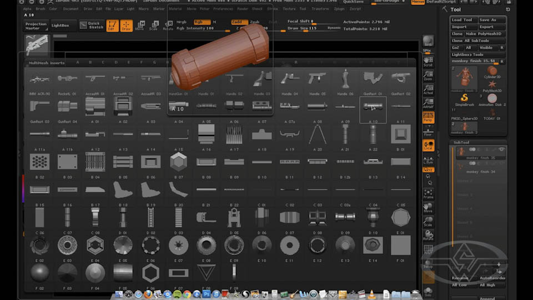This screenshot has width=533, height=300.
Task: Select the right shelf Move icon
Action: (428, 208)
